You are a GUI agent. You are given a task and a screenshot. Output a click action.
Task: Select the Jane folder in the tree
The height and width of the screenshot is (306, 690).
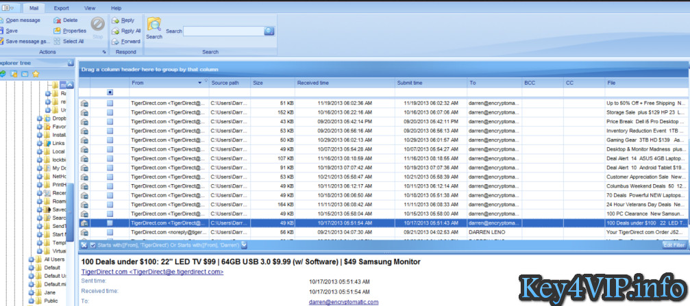(50, 292)
